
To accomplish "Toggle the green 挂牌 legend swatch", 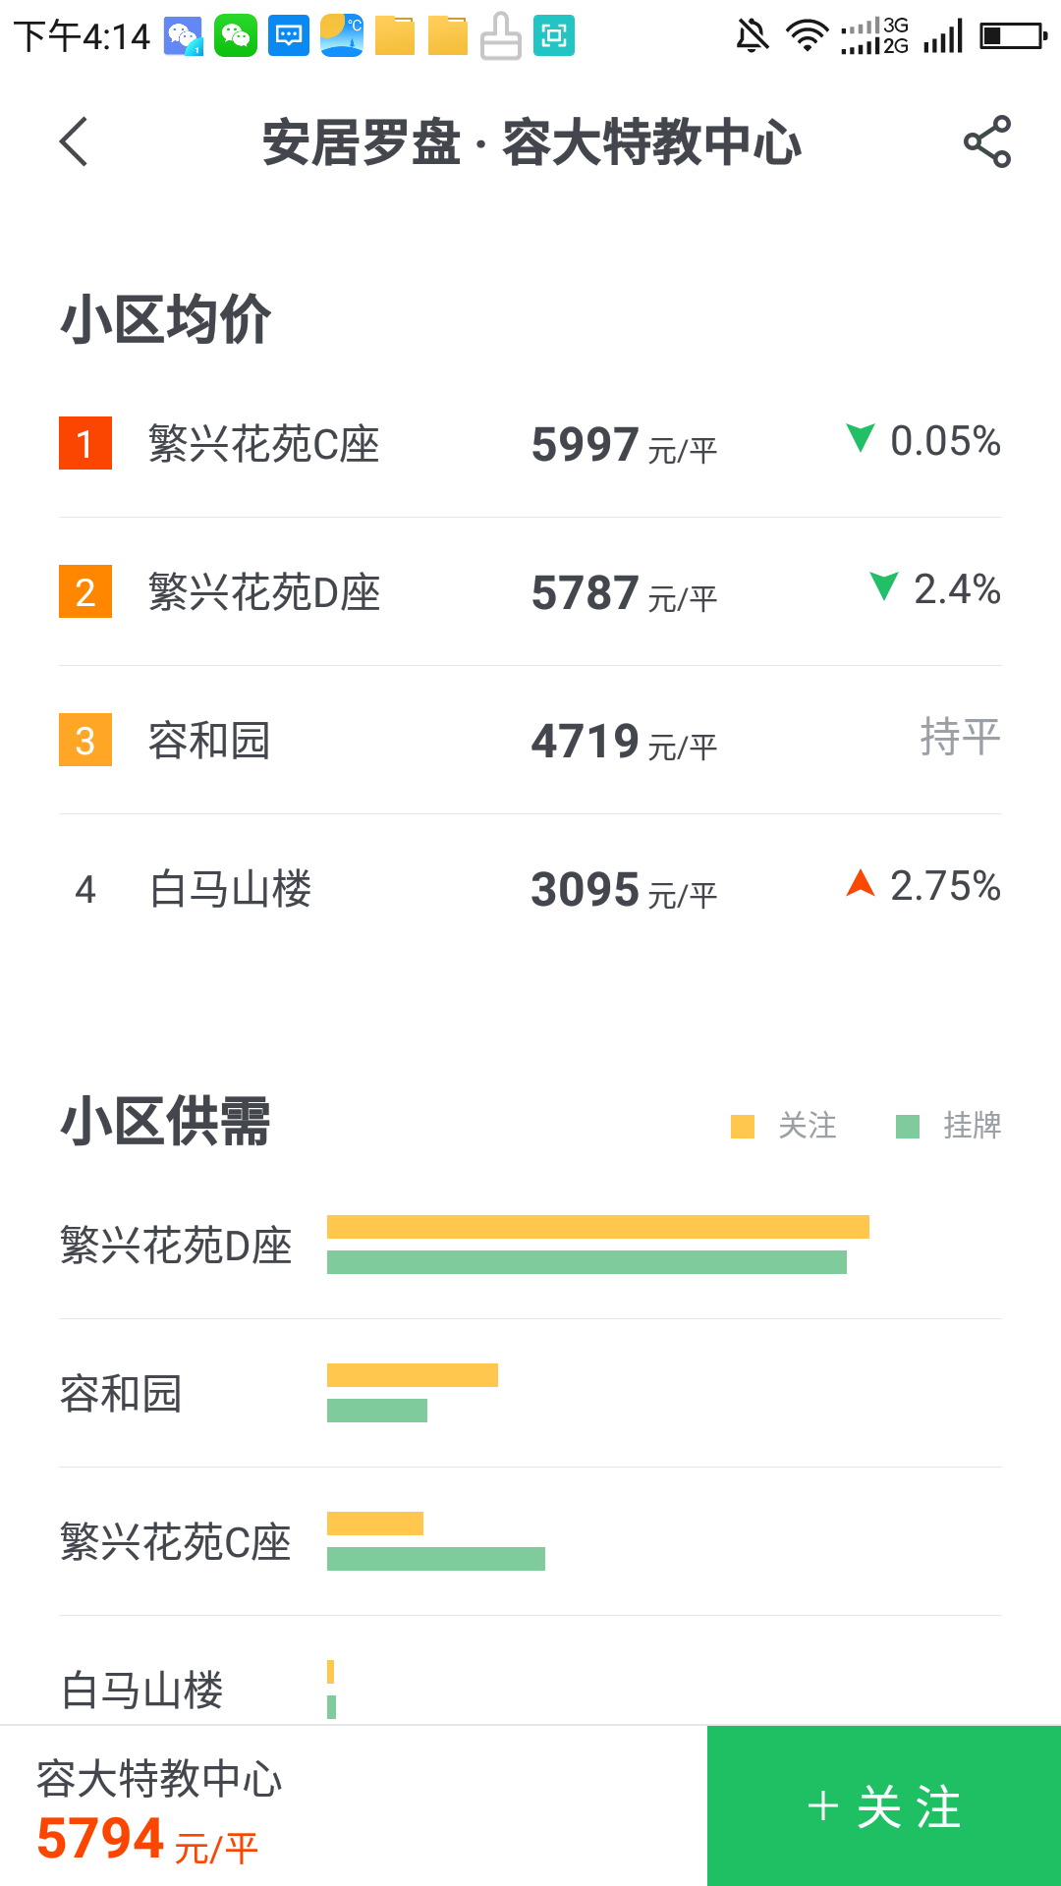I will point(908,1126).
